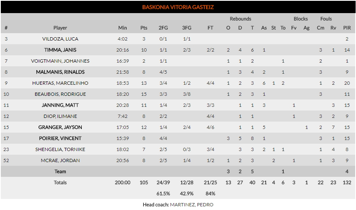Open HUERTAS, MARCELINHO player profile
Screen dimensions: 356x210
coord(60,83)
